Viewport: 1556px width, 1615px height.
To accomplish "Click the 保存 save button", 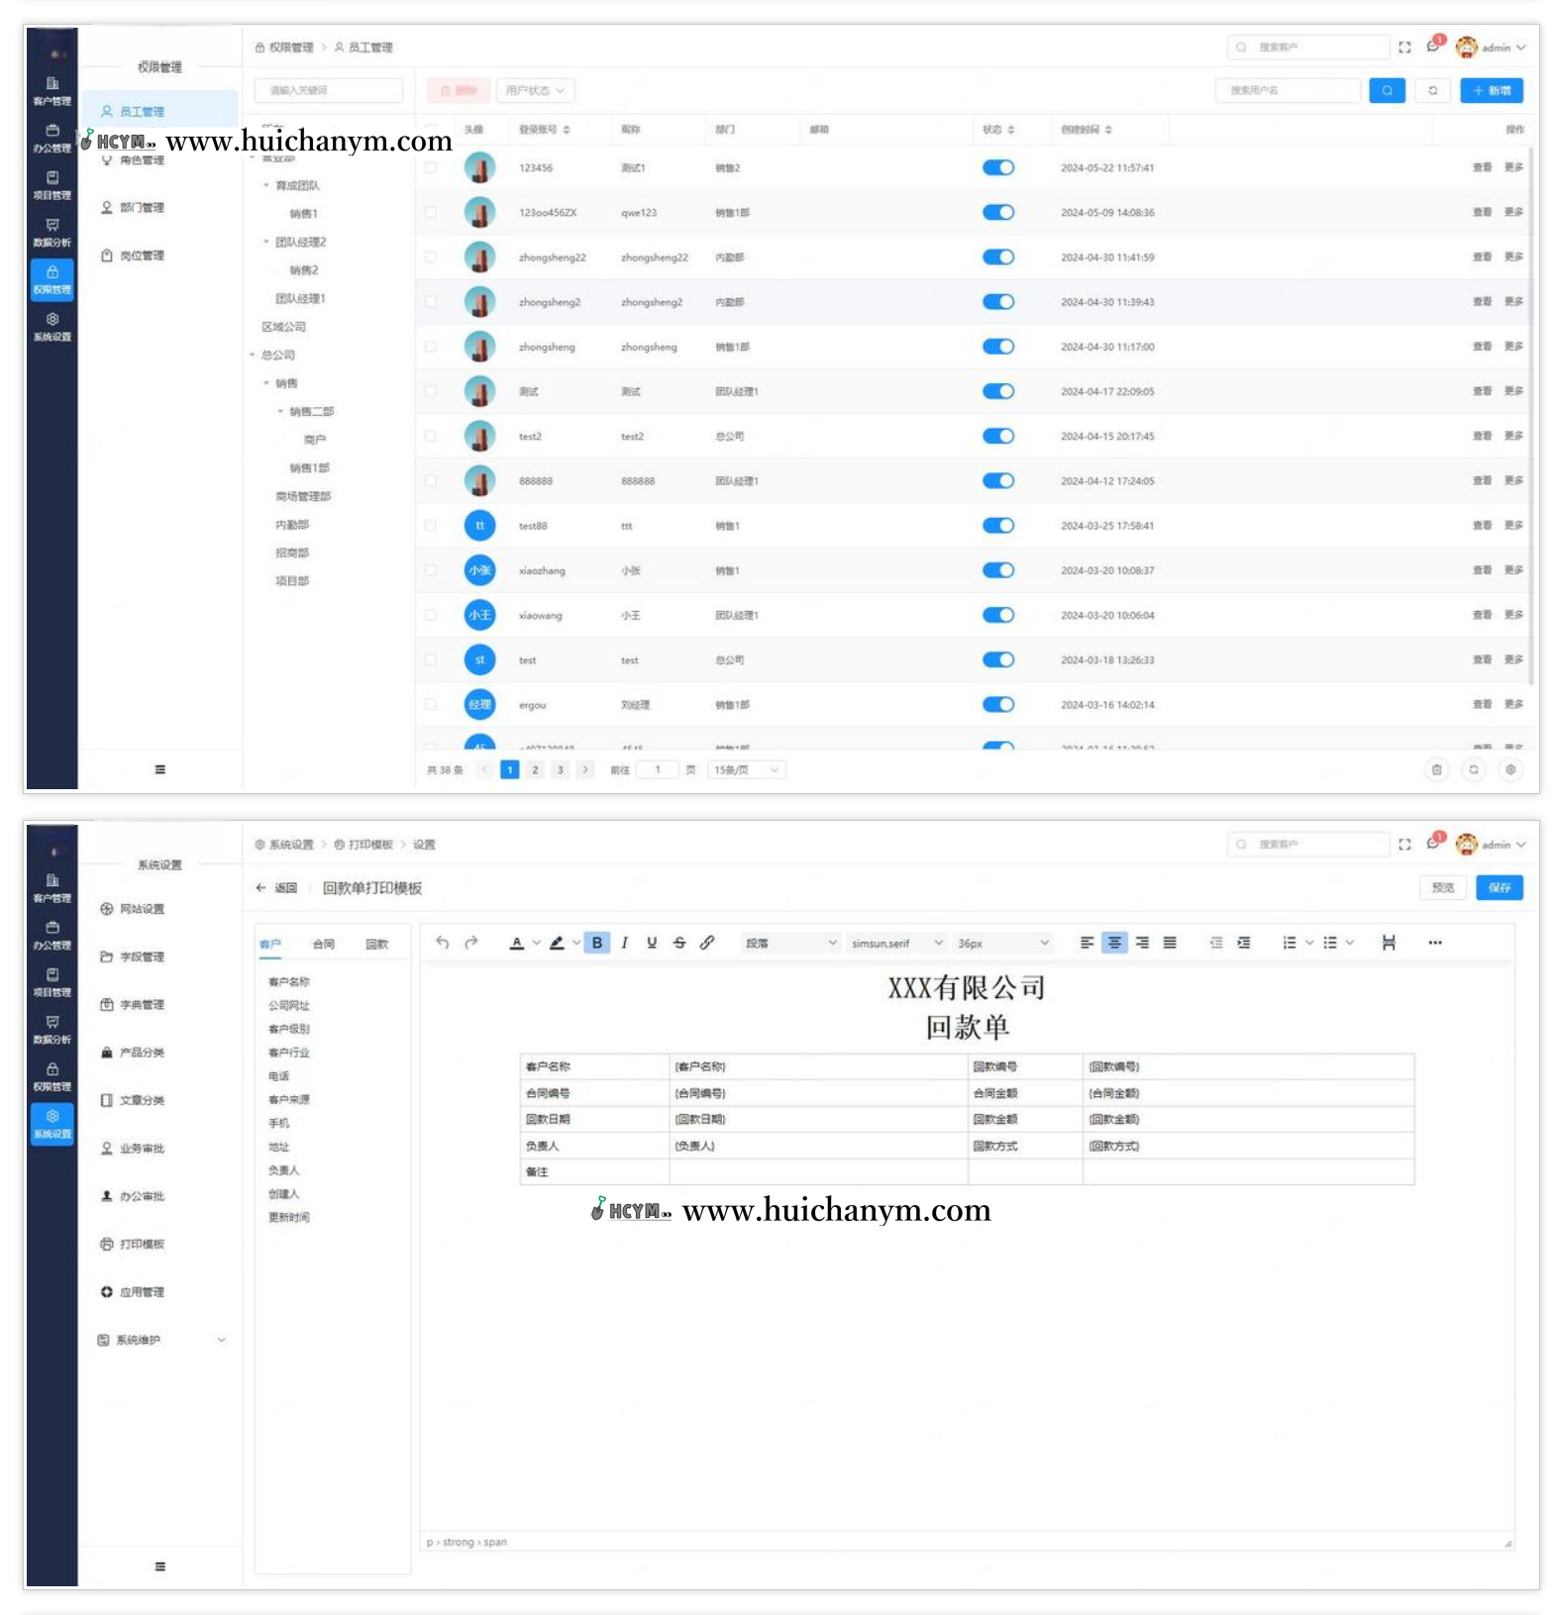I will [1500, 887].
